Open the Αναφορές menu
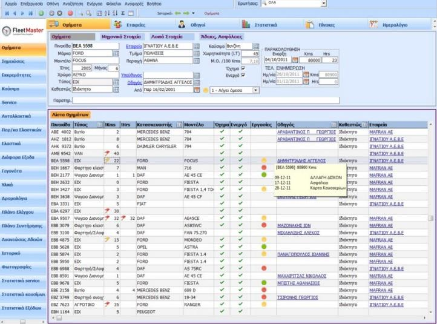The height and width of the screenshot is (324, 437). 134,4
